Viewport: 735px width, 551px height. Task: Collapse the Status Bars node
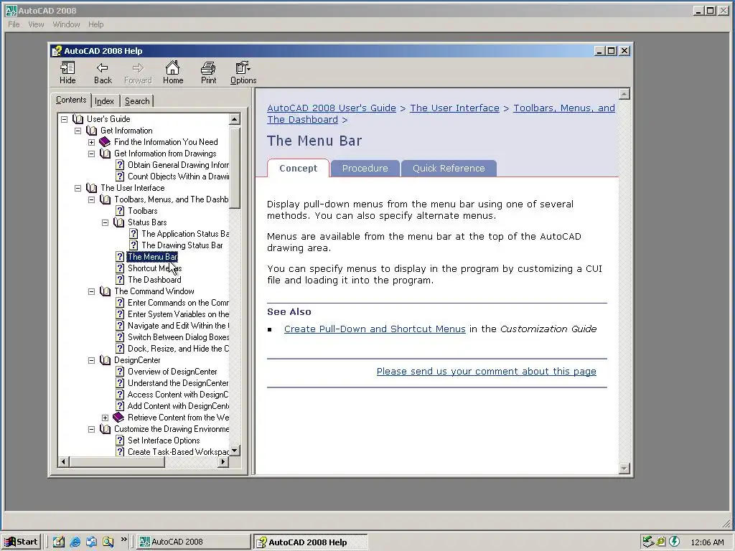click(x=105, y=222)
